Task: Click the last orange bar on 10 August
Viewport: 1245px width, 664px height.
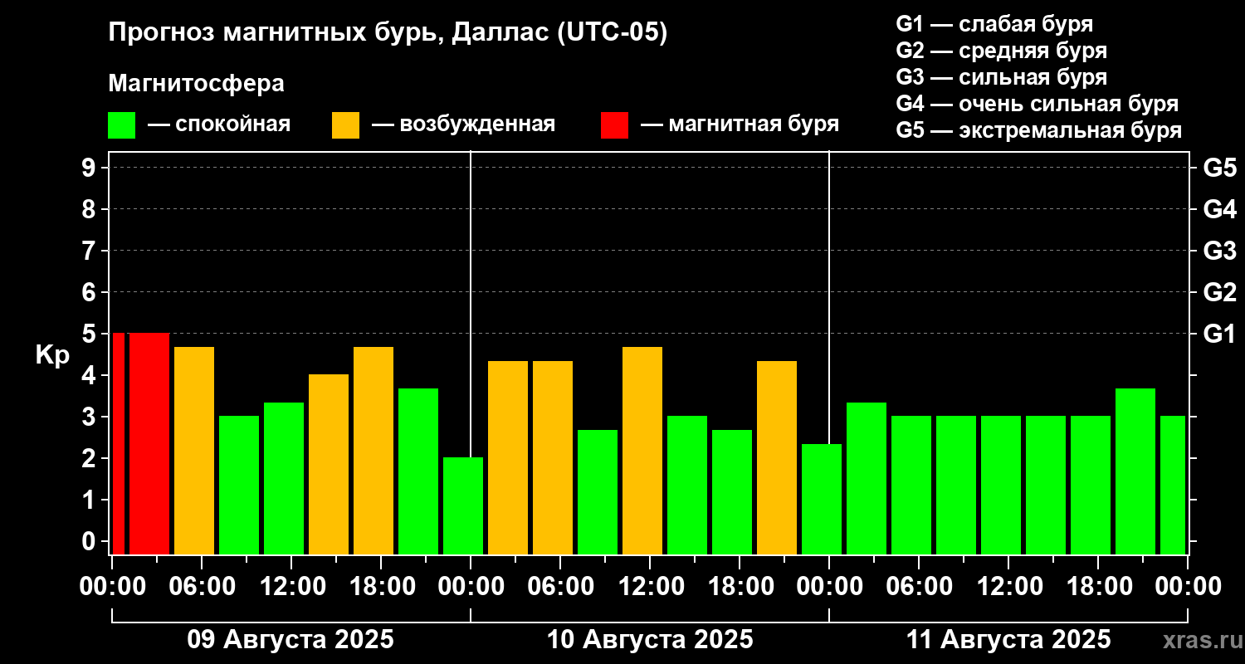Action: coord(777,457)
